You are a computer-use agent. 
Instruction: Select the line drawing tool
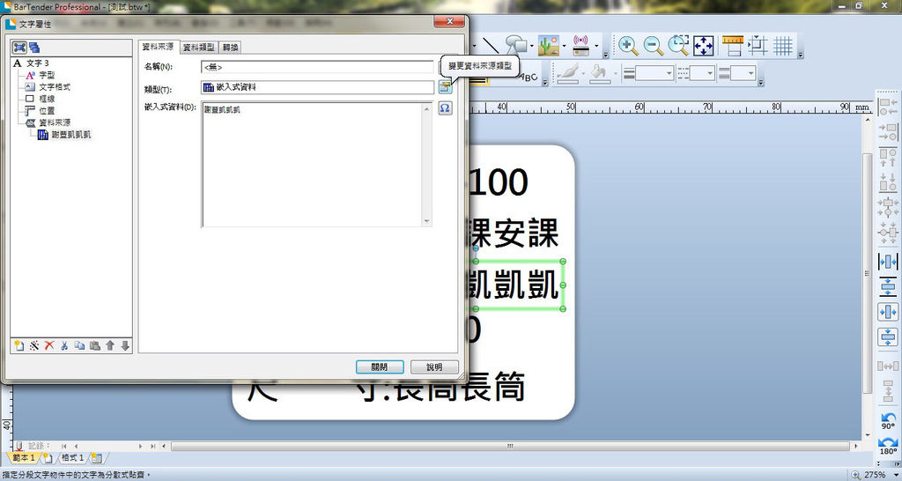pos(490,46)
